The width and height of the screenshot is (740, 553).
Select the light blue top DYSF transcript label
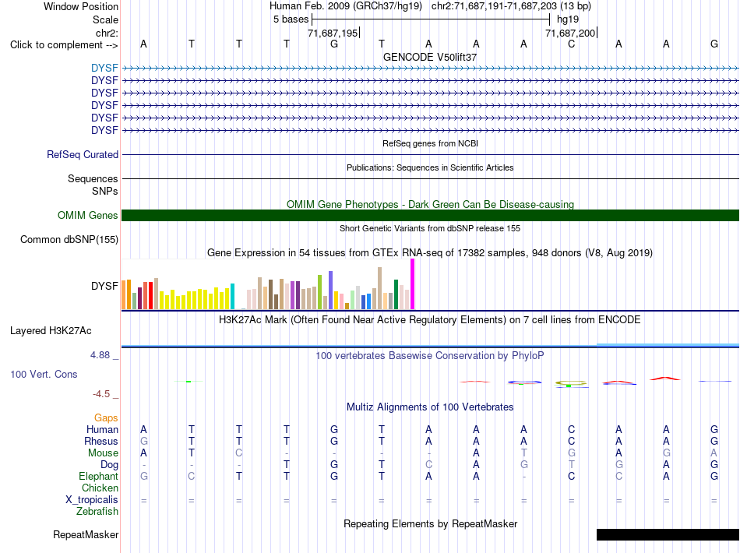click(104, 68)
